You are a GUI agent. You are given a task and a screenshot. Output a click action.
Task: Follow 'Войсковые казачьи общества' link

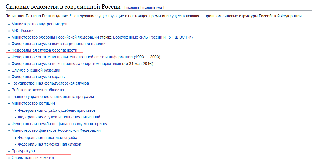[38, 90]
